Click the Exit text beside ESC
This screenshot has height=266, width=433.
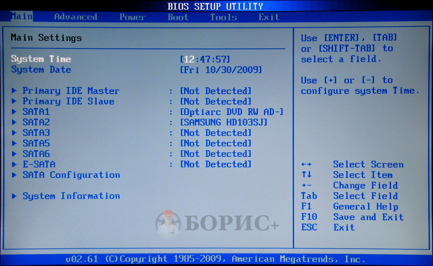click(x=344, y=228)
